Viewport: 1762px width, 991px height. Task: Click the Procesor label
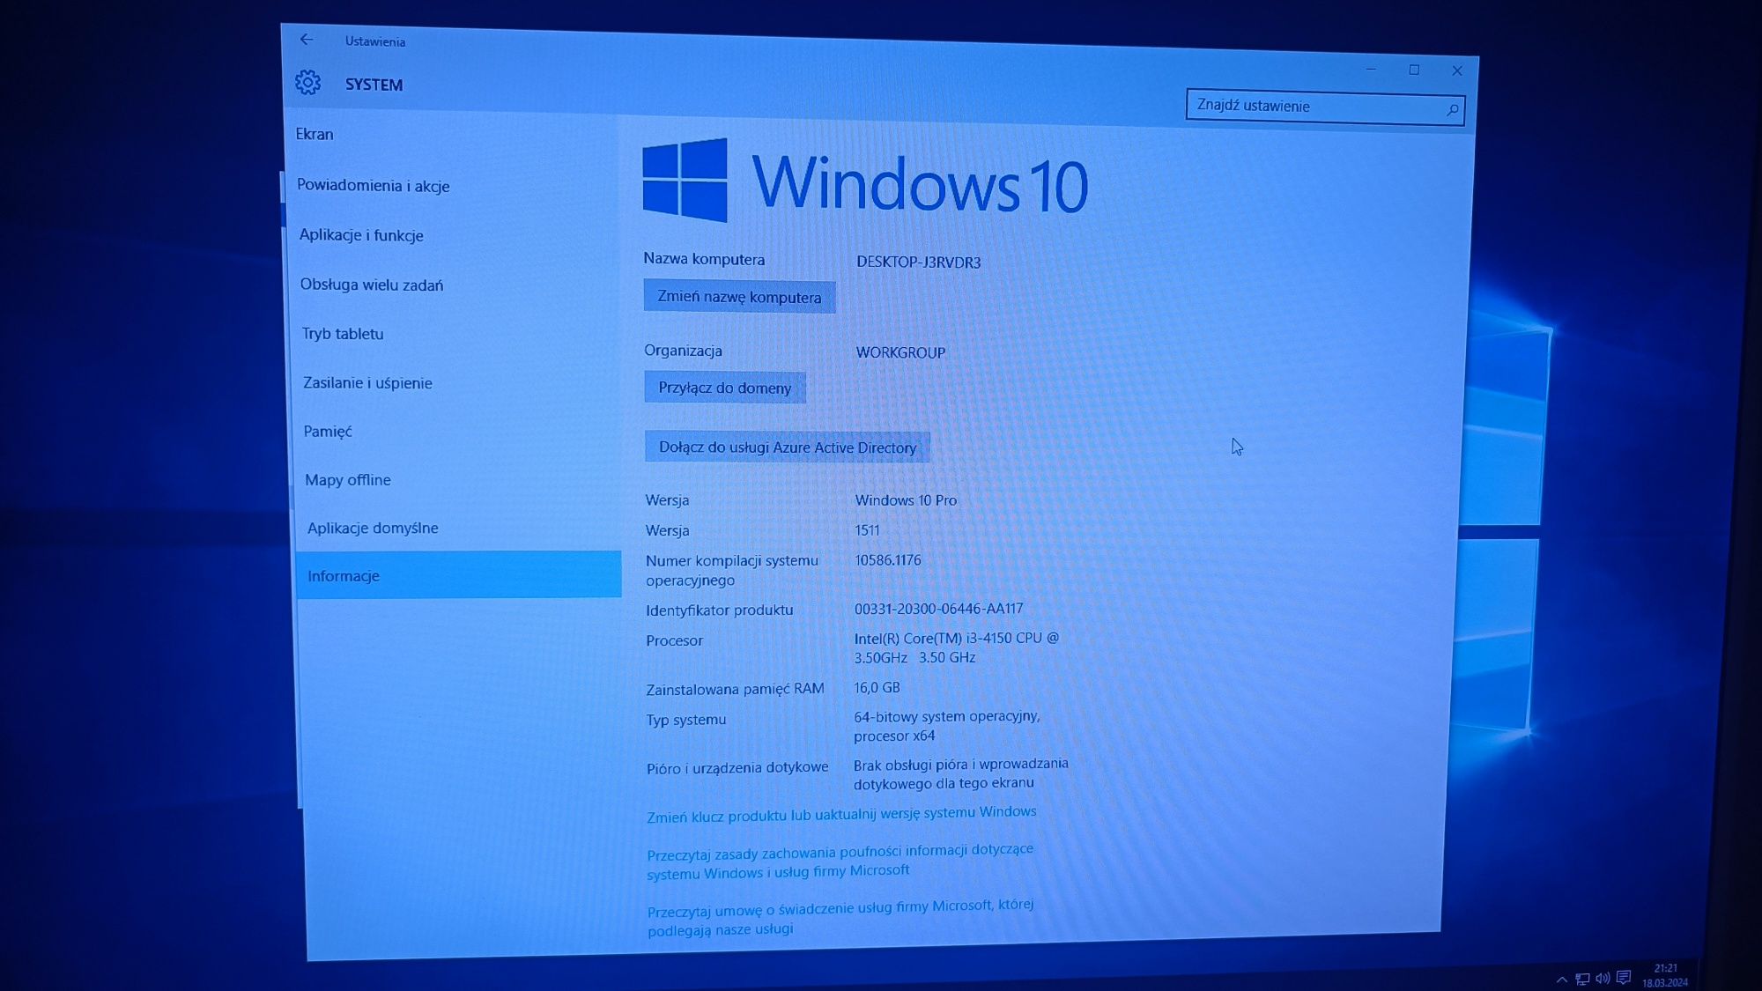[x=674, y=640]
